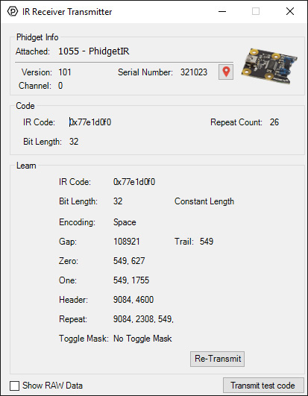Enable the Show RAW Data checkbox
308x396 pixels.
[14, 386]
